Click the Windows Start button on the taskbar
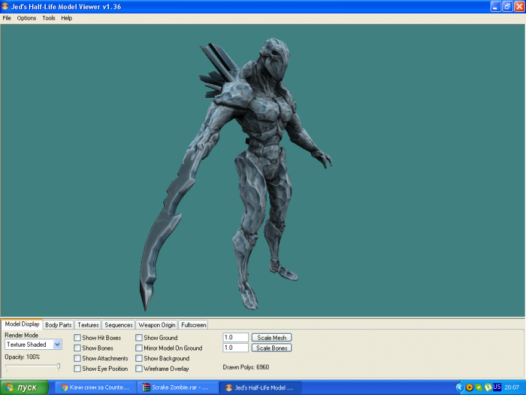Viewport: 526px width, 395px height. (25, 388)
